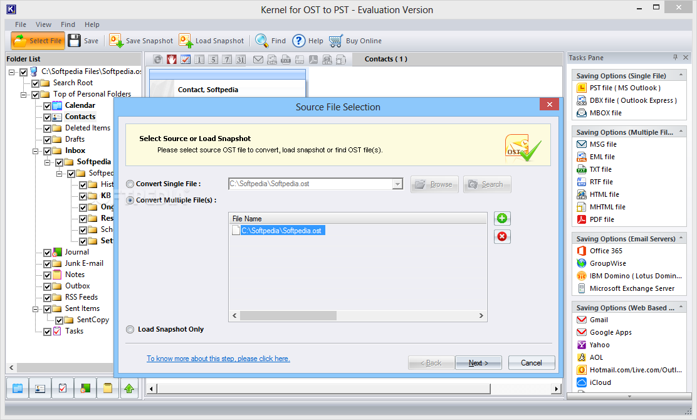Viewport: 697px width, 420px height.
Task: Click the Load Snapshot toolbar icon
Action: click(186, 41)
